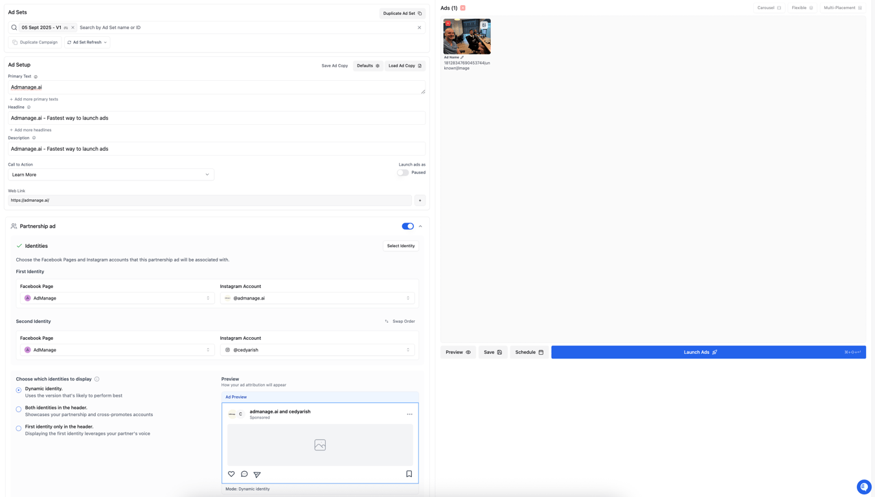Open the @admanage.ai Instagram Account dropdown
875x497 pixels.
(317, 298)
